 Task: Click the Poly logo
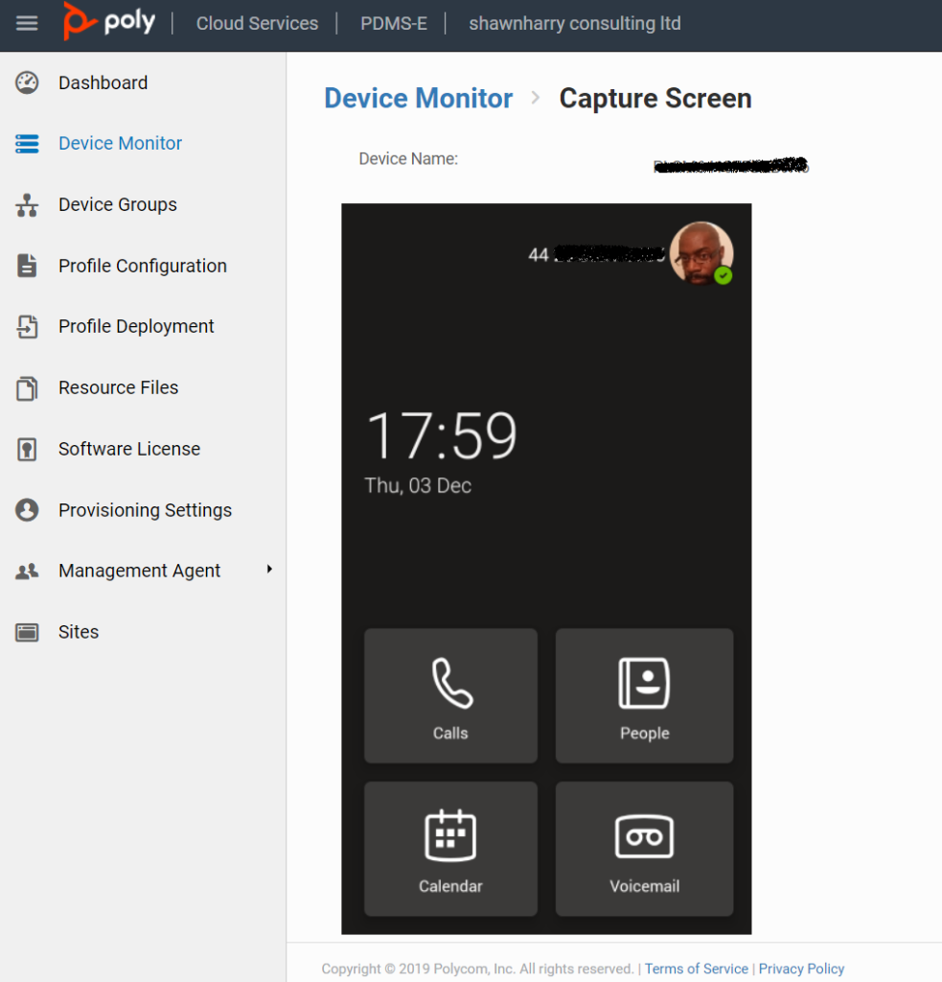107,23
